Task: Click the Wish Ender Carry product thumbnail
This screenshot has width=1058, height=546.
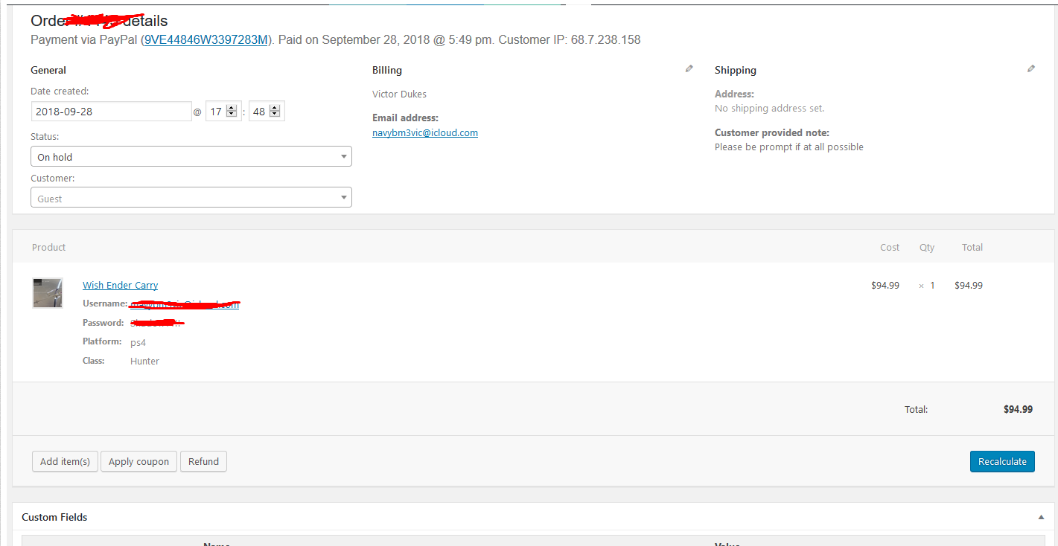Action: coord(48,293)
